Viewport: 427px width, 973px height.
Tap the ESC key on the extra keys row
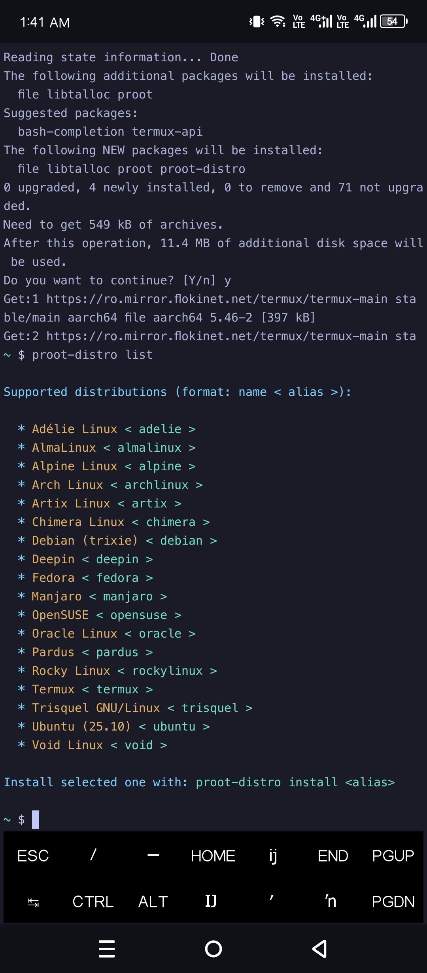(x=32, y=856)
